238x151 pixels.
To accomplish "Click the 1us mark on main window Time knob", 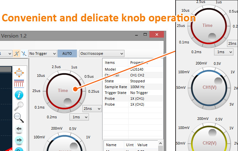I will (x=74, y=67).
